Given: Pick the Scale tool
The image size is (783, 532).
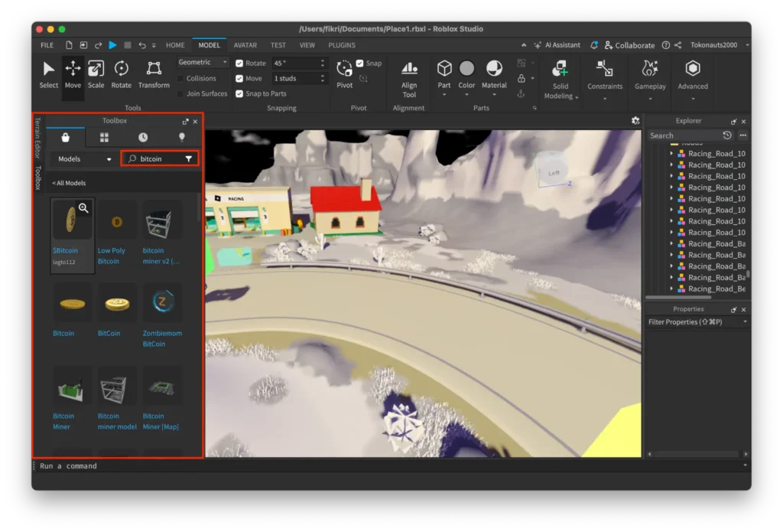Looking at the screenshot, I should click(x=96, y=75).
